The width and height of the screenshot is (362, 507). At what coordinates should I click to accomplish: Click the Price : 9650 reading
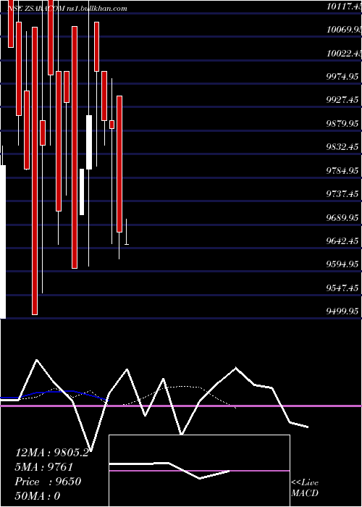pyautogui.click(x=48, y=482)
